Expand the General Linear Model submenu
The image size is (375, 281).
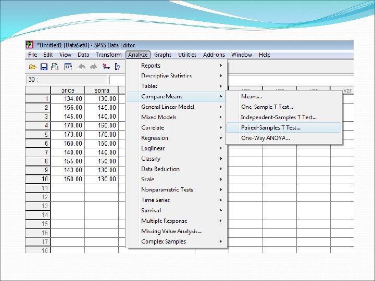177,107
